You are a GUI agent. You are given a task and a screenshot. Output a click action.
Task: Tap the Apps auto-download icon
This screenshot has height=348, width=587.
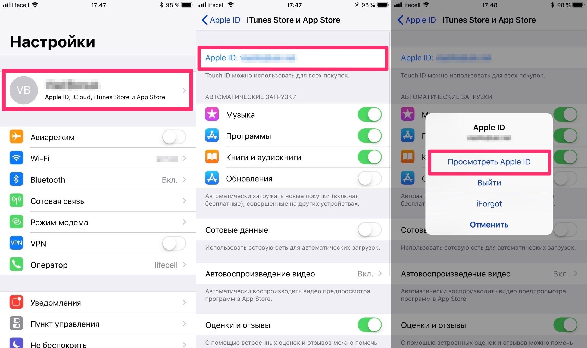click(x=211, y=135)
